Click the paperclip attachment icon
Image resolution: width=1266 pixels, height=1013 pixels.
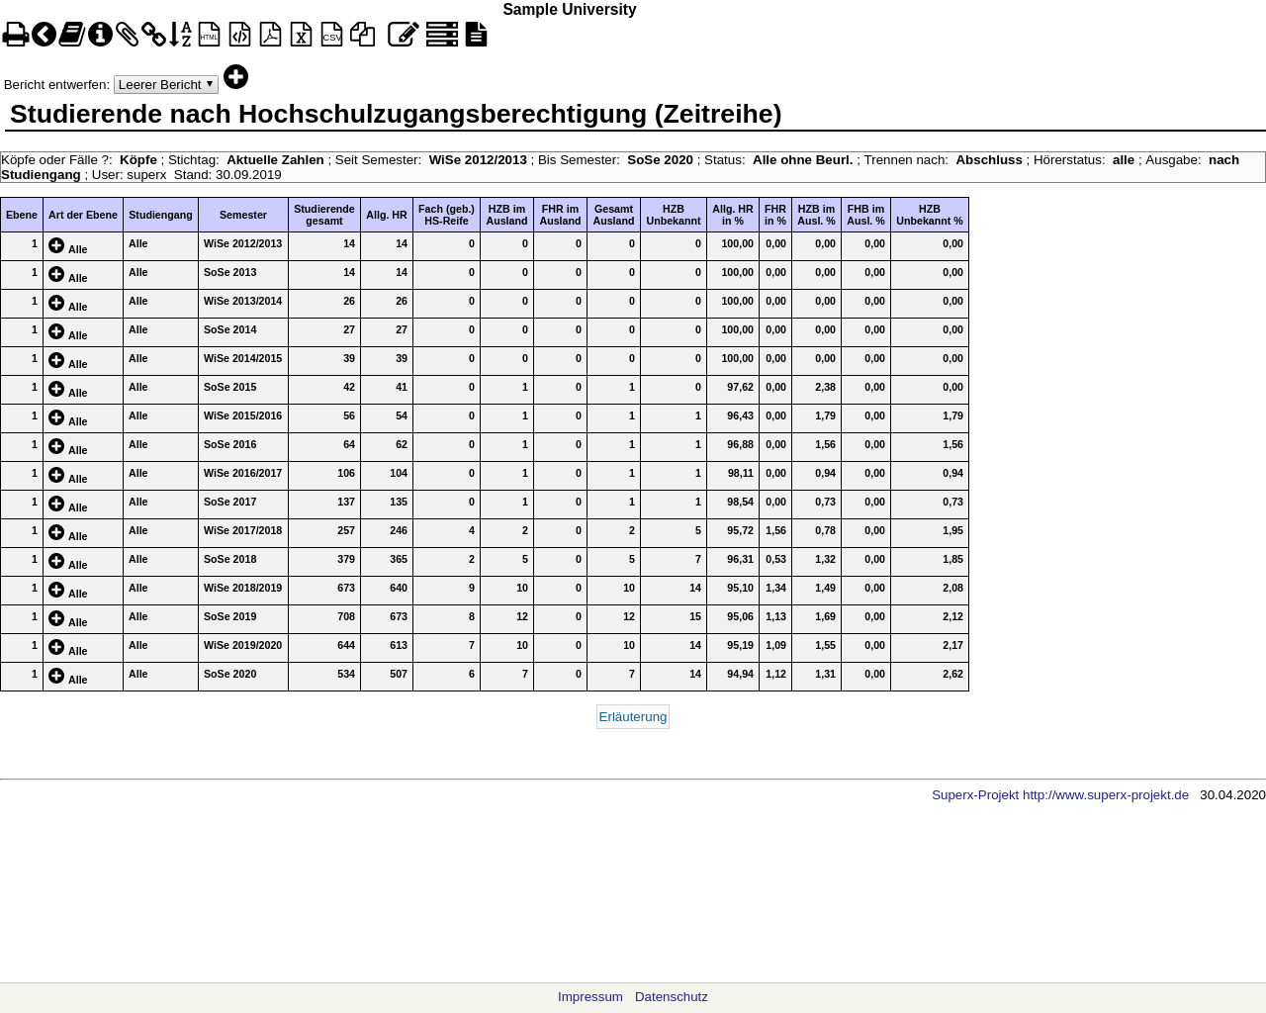coord(127,35)
